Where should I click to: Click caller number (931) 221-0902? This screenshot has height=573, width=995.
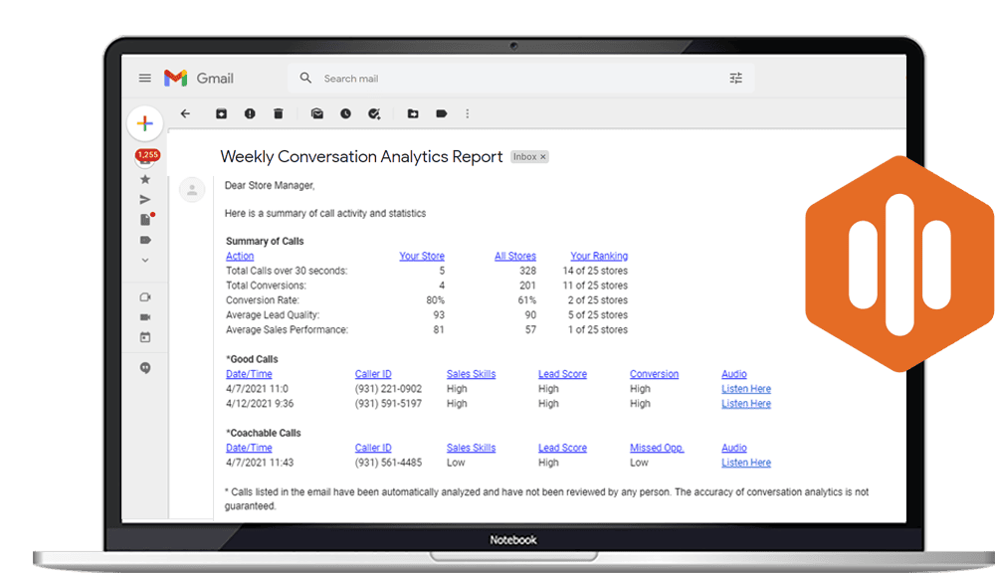tap(388, 388)
